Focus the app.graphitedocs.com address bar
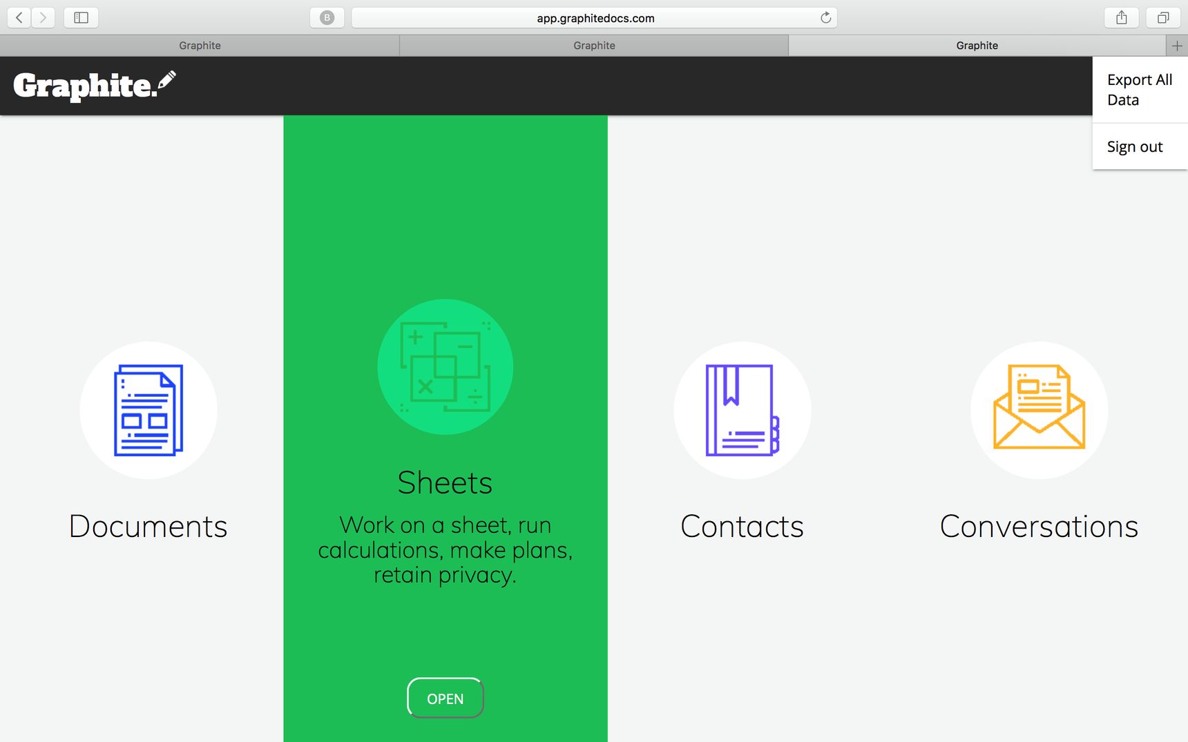 coord(595,18)
